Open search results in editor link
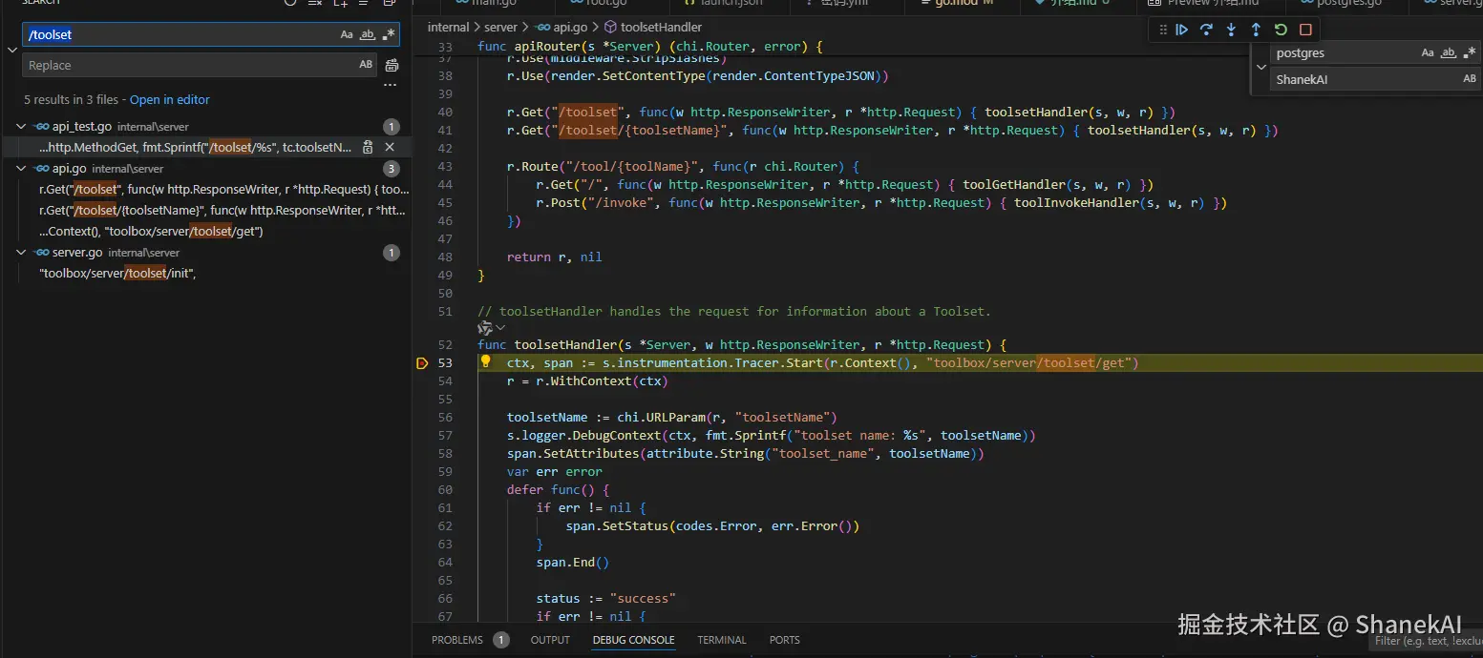 tap(169, 99)
